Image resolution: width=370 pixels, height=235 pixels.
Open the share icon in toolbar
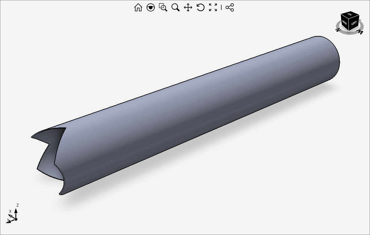pyautogui.click(x=230, y=7)
